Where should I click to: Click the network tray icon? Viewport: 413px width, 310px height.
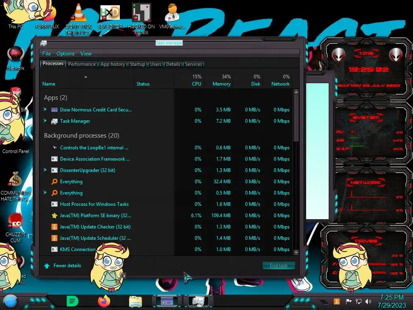(358, 301)
